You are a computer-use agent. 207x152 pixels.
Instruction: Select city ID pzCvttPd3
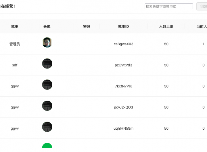[x=123, y=65]
